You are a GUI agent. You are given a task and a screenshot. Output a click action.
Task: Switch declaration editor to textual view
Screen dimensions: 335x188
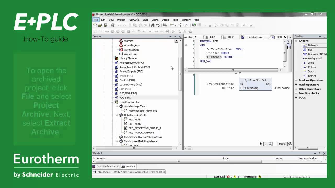coord(289,42)
